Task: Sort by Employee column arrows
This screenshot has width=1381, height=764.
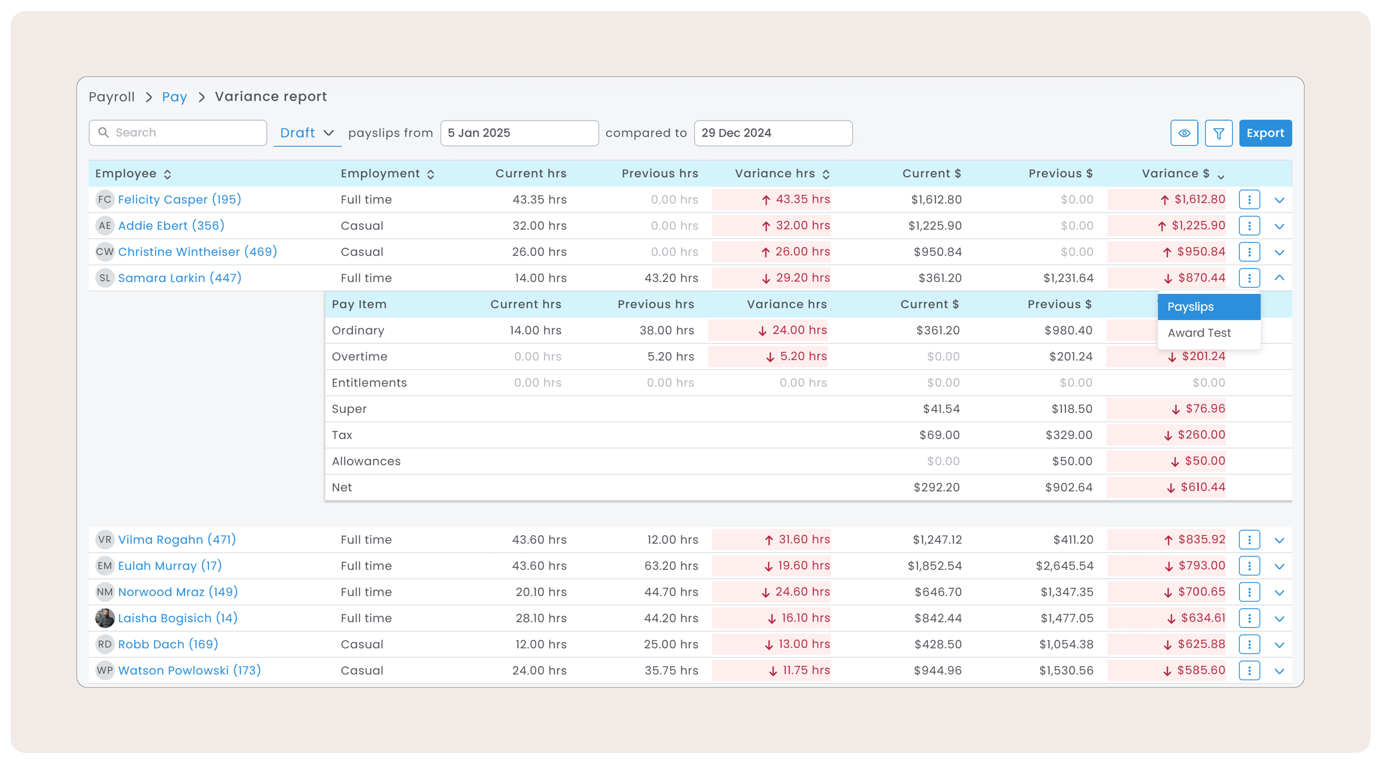Action: tap(167, 175)
